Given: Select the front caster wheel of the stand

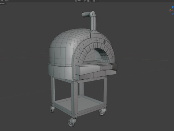Looking at the screenshot, I should 72,123.
